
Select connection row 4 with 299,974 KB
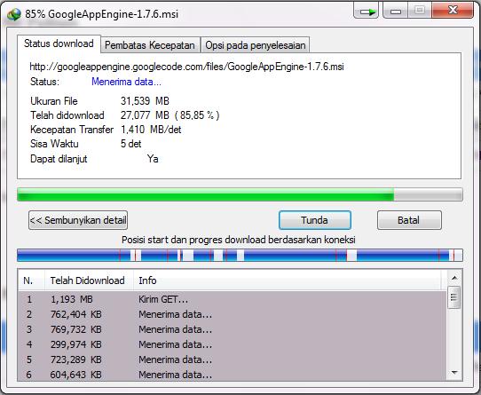click(232, 344)
